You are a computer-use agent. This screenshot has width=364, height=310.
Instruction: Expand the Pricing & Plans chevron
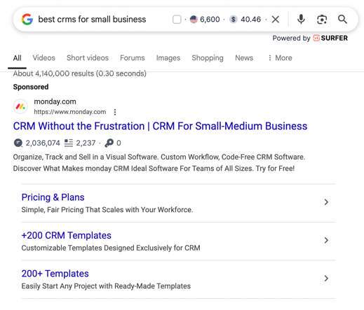coord(326,202)
